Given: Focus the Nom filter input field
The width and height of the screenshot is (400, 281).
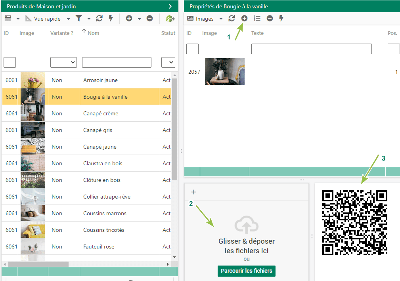Looking at the screenshot, I should point(117,63).
